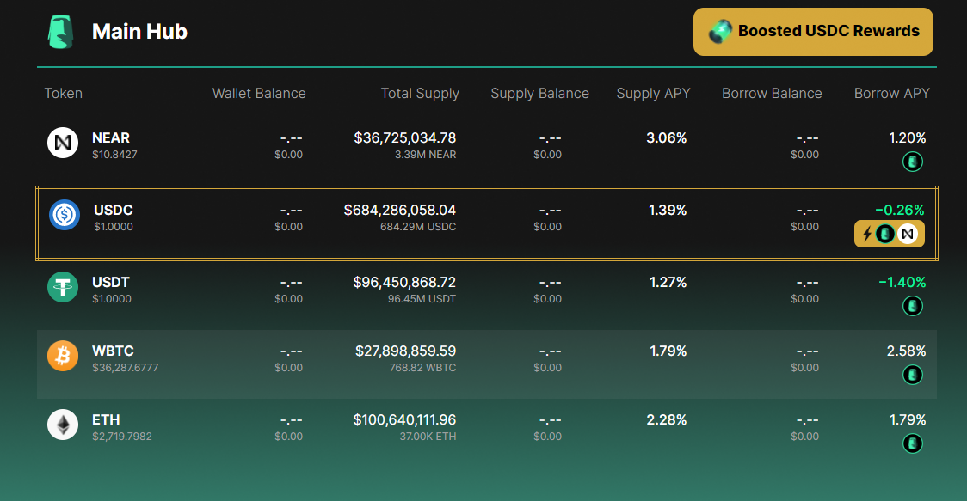Click the Main Hub moai logo icon
The image size is (967, 501).
[x=60, y=32]
